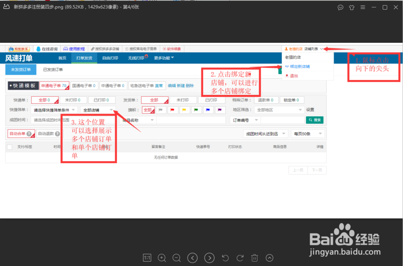This screenshot has width=403, height=266.
Task: Choose the purple flag filter
Action: (220, 110)
